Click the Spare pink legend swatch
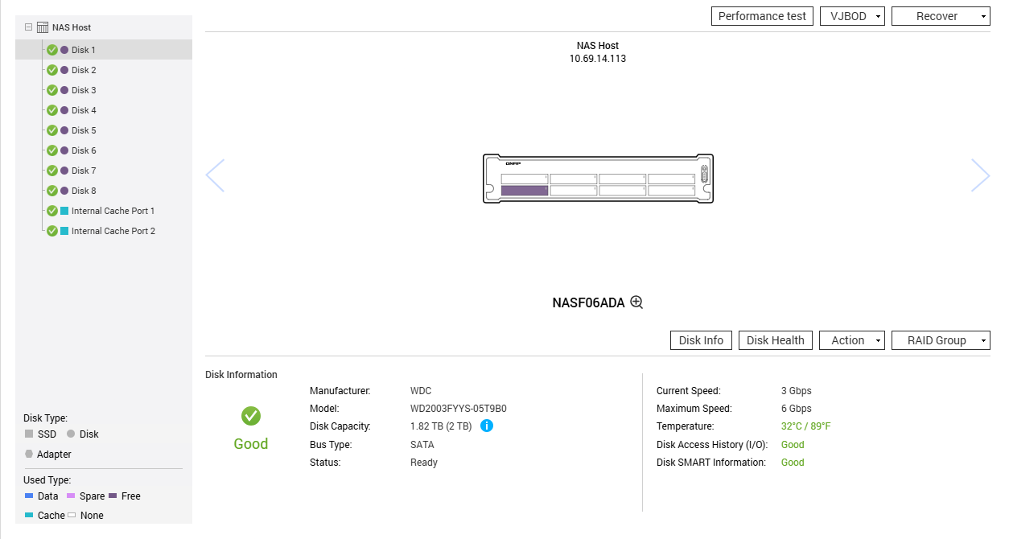This screenshot has width=1009, height=539. [x=71, y=496]
